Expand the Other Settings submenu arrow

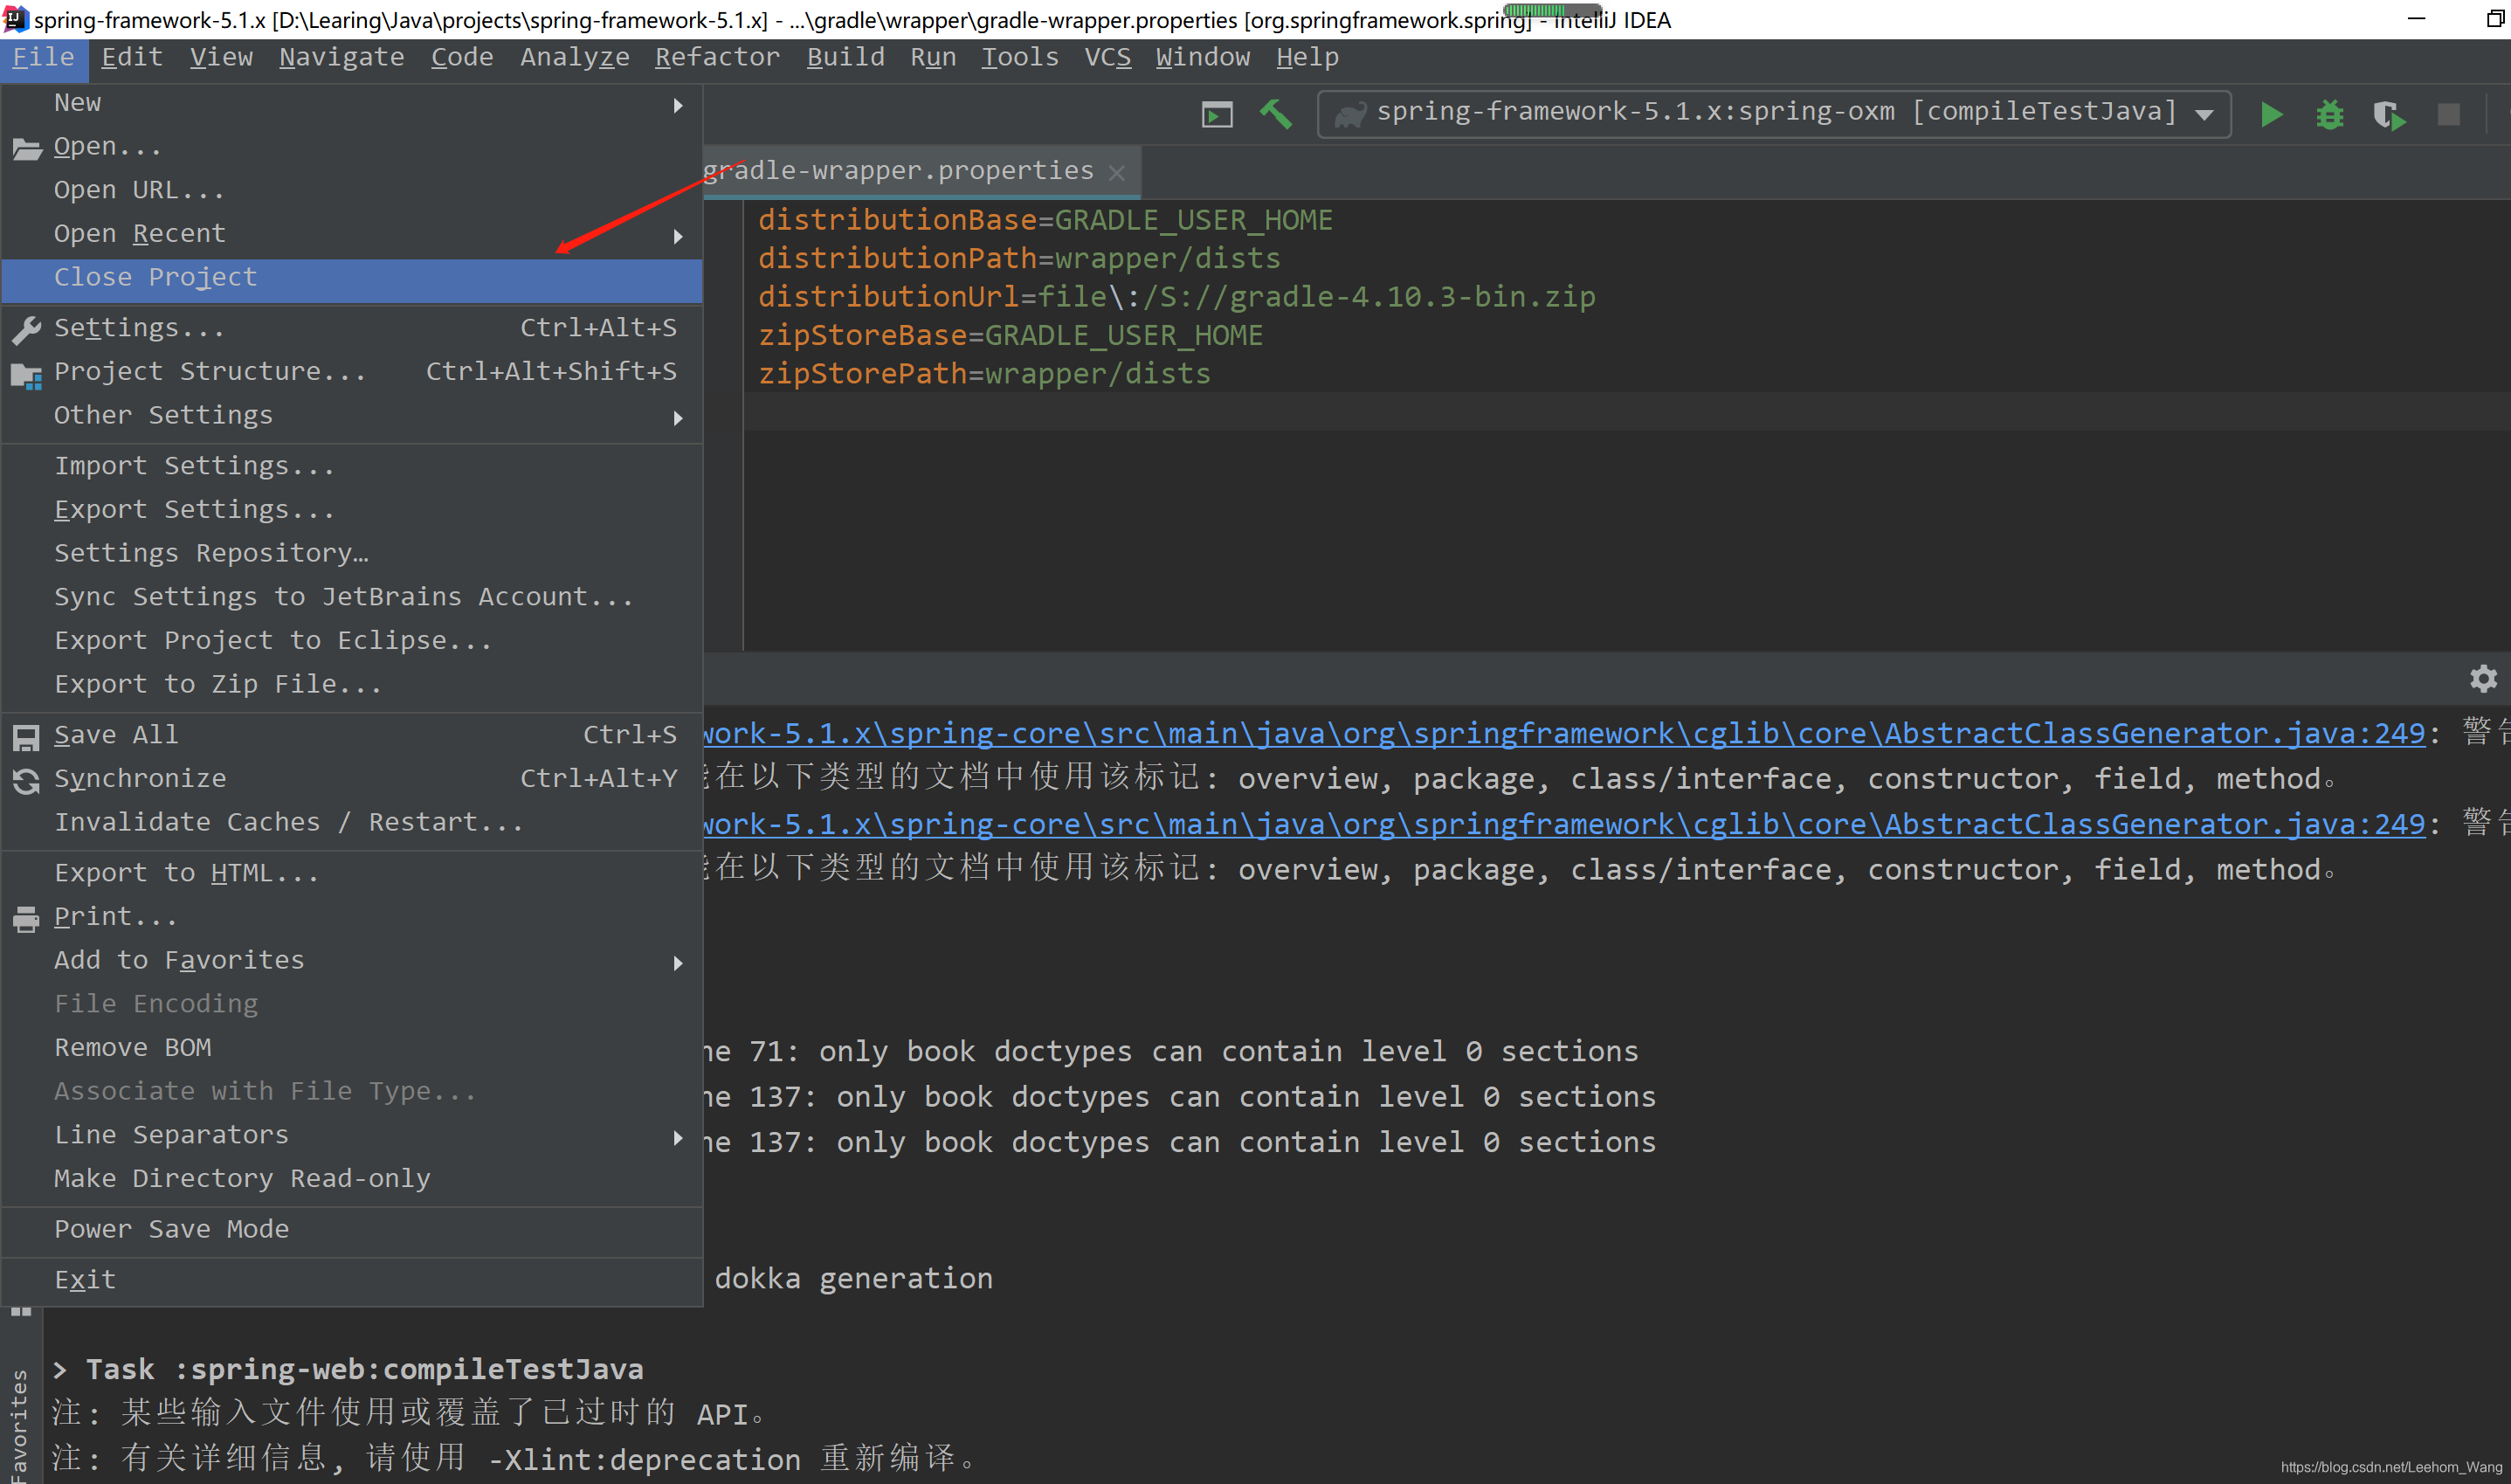678,418
